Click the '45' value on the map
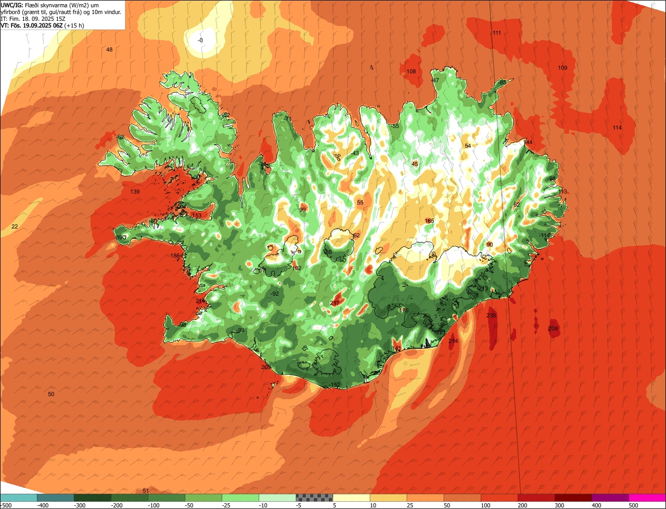The height and width of the screenshot is (509, 666). tap(415, 164)
